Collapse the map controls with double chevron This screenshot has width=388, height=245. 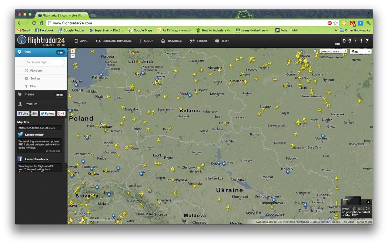pos(315,51)
